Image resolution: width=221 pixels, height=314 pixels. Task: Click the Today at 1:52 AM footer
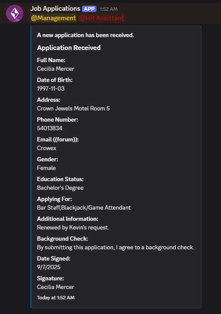56,298
